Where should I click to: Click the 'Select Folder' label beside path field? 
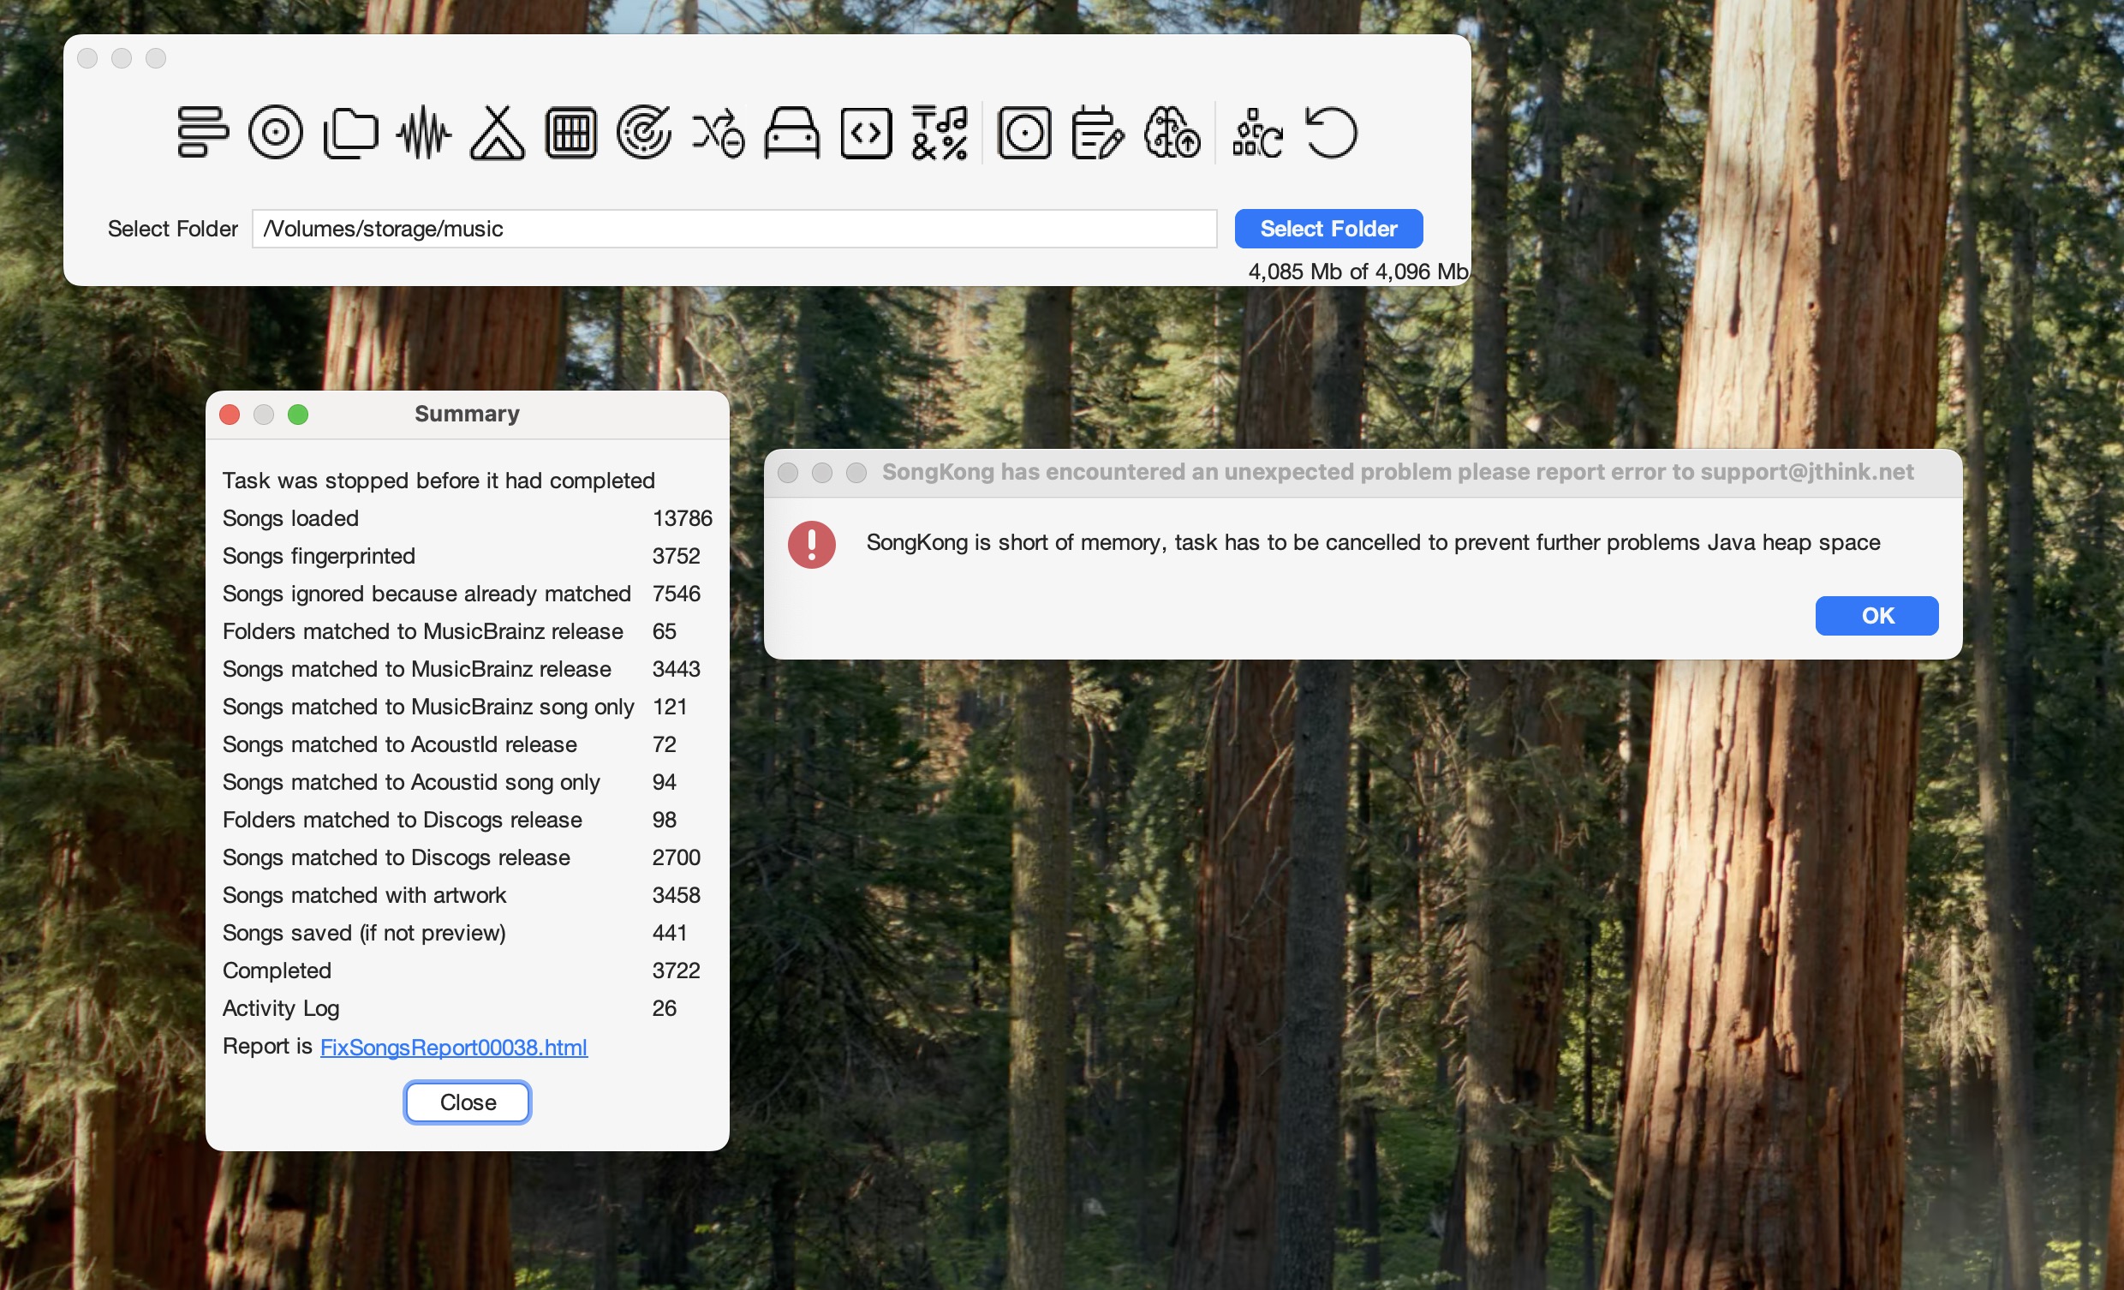tap(172, 229)
